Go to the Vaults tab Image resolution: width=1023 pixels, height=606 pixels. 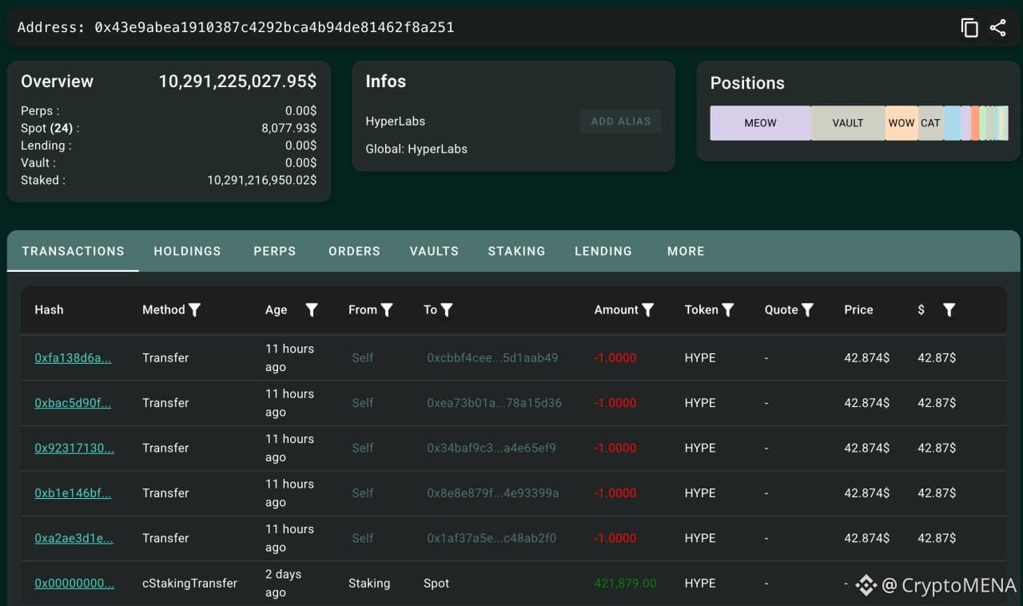434,251
